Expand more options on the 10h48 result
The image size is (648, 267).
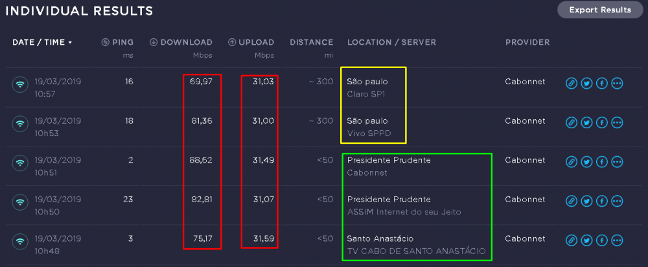[617, 240]
